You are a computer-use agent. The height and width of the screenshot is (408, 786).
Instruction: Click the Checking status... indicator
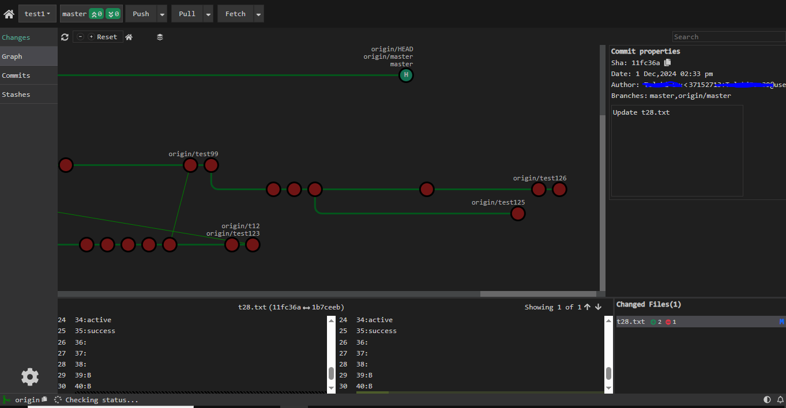click(96, 400)
